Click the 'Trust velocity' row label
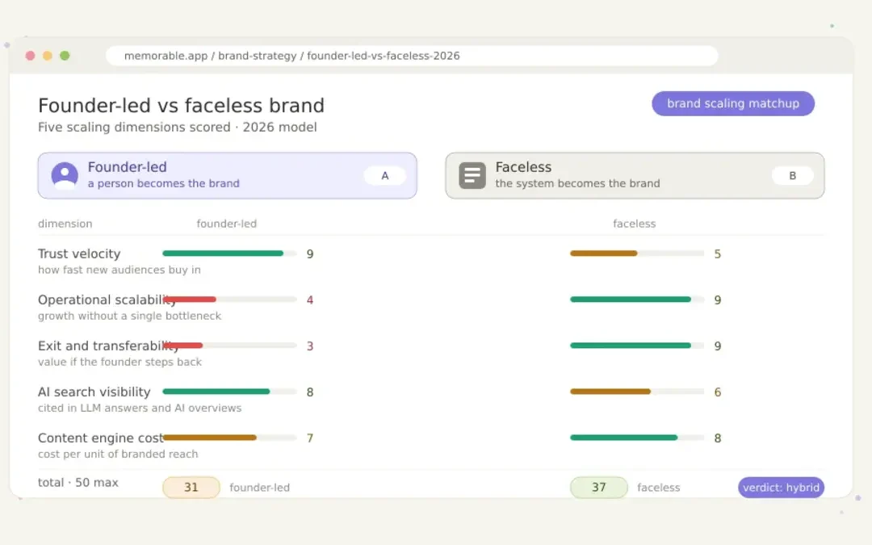The height and width of the screenshot is (545, 872). (x=79, y=254)
